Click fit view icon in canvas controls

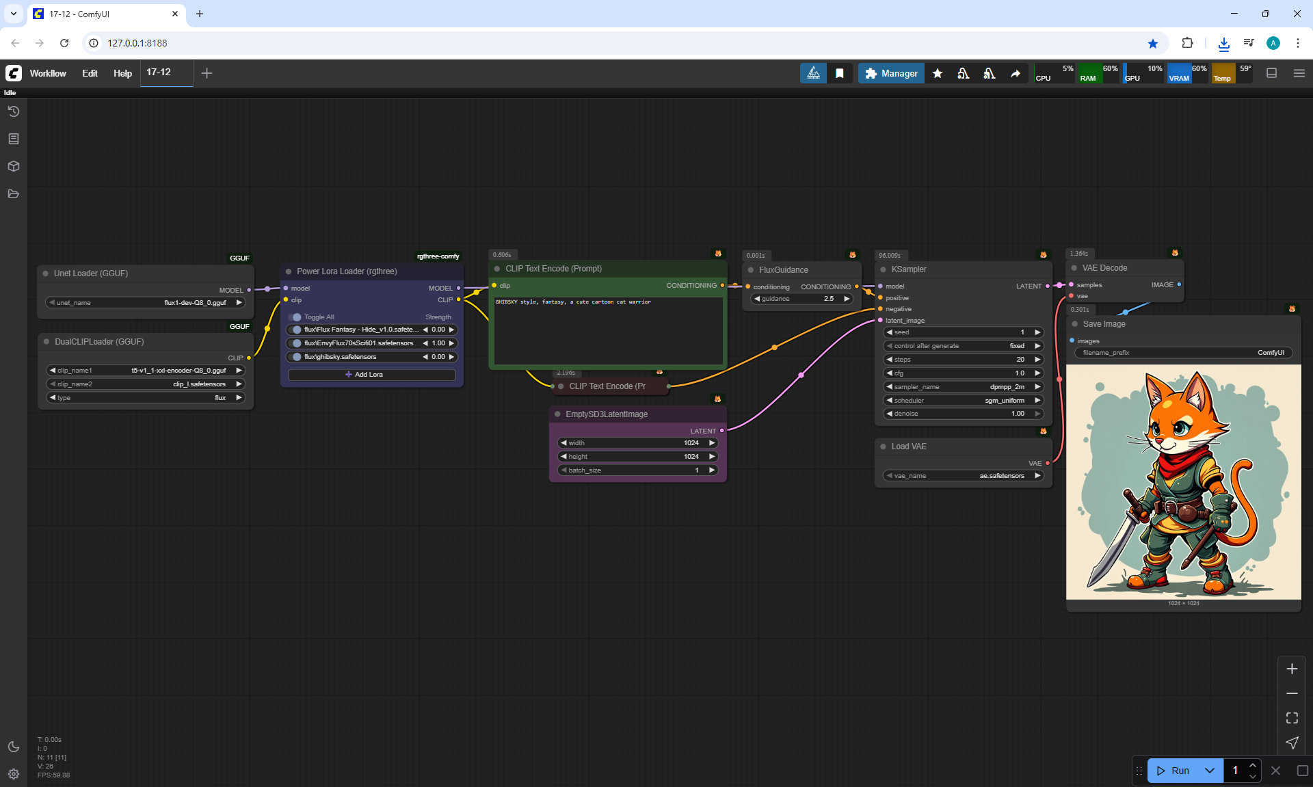pos(1292,718)
